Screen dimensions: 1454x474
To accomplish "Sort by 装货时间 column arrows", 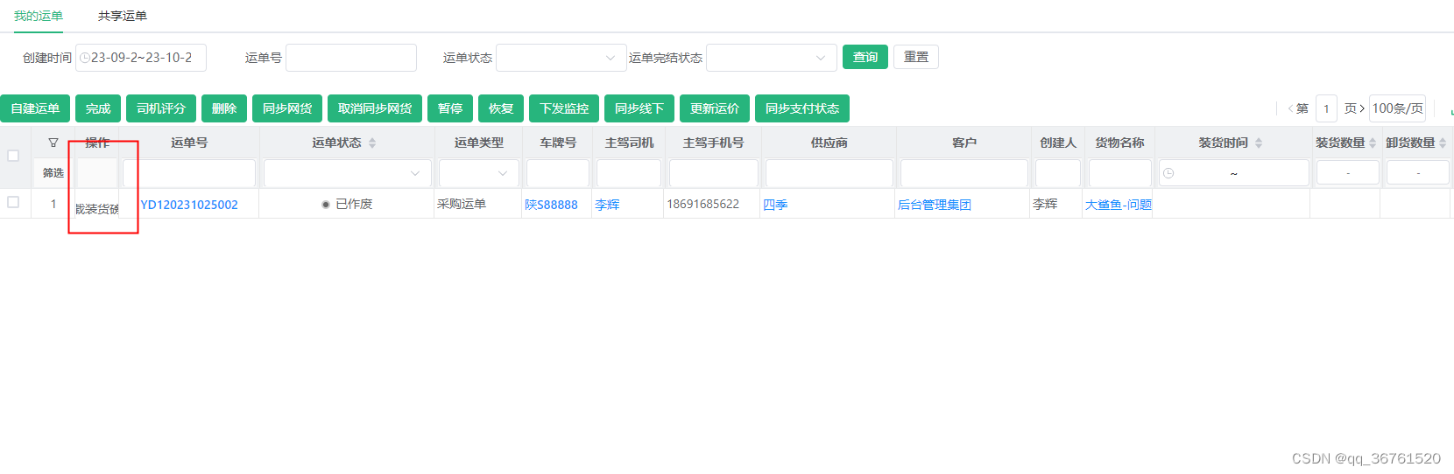I will 1259,143.
